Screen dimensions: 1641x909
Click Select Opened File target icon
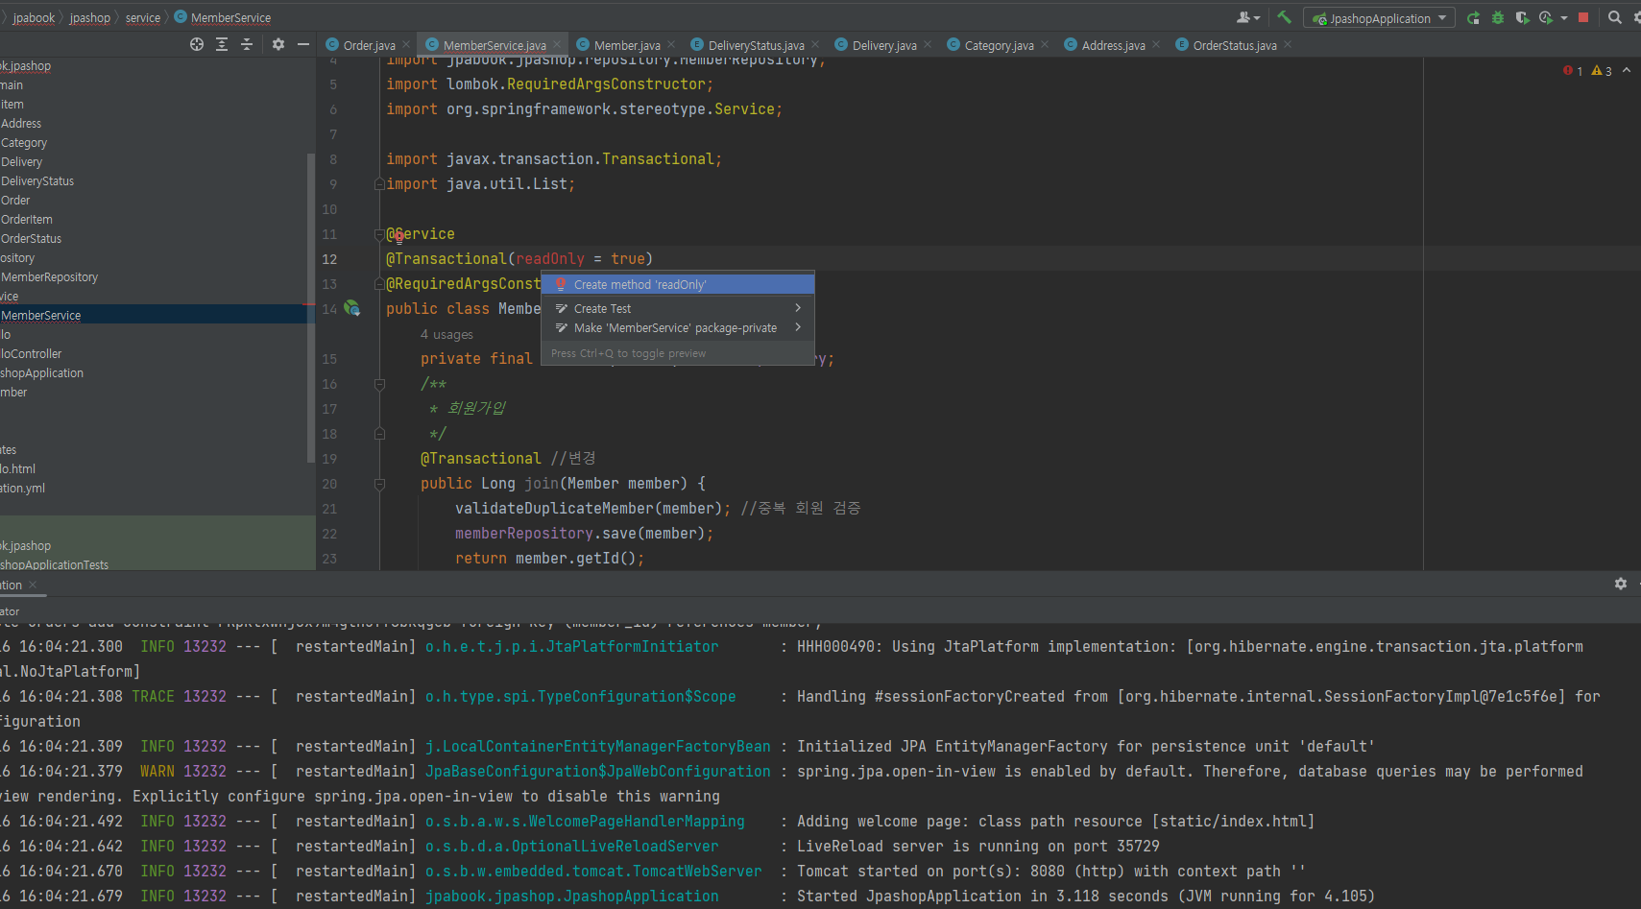click(x=197, y=44)
